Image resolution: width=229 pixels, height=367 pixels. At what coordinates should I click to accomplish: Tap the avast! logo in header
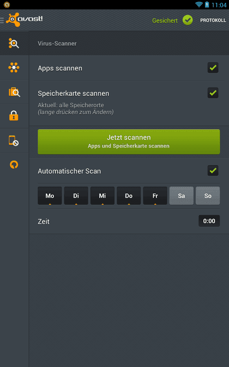(x=24, y=20)
